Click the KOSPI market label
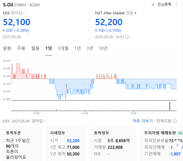This screenshot has height=161, width=183. (x=35, y=5)
